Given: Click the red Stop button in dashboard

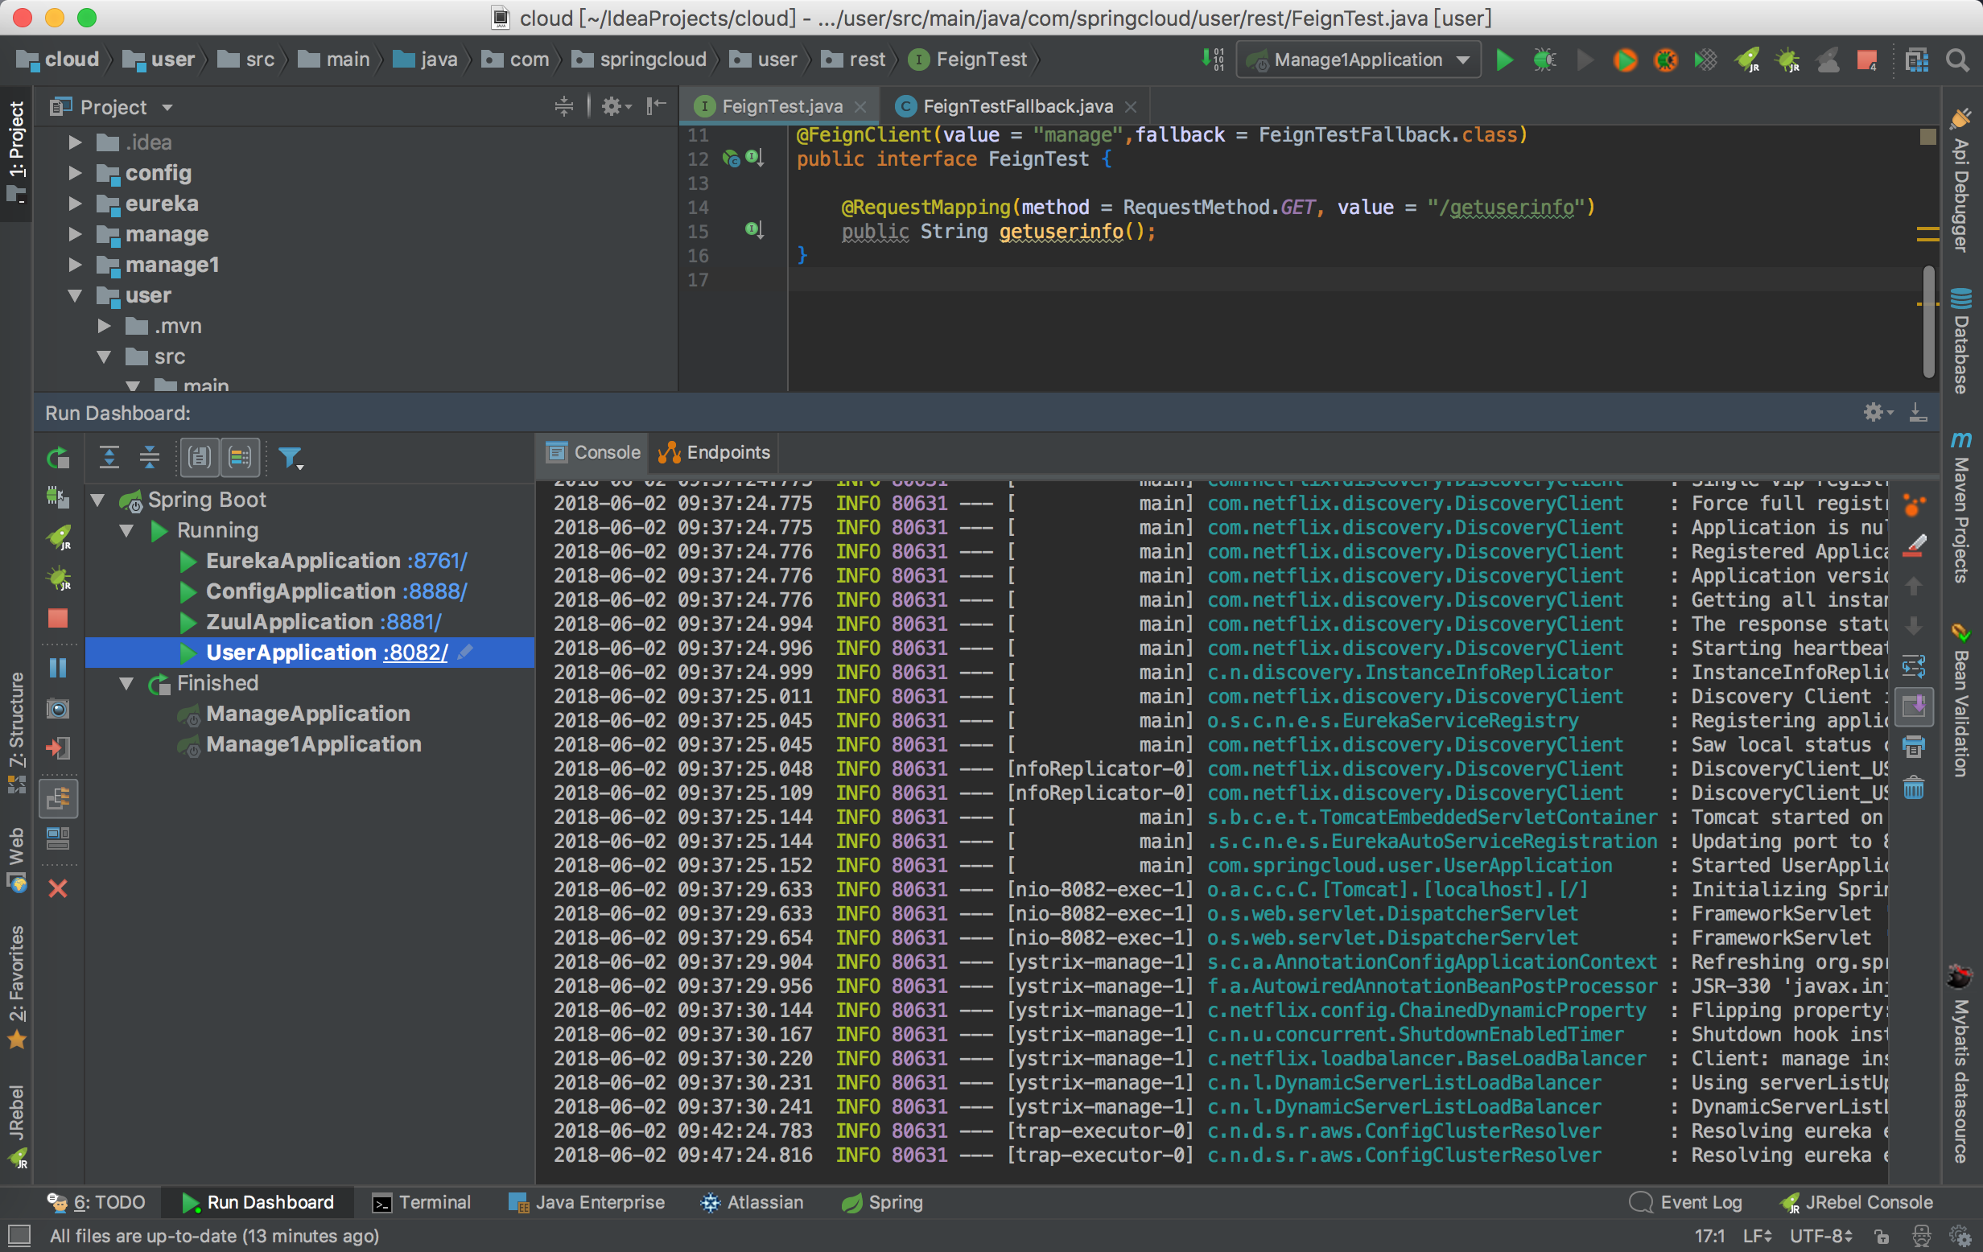Looking at the screenshot, I should pos(58,619).
